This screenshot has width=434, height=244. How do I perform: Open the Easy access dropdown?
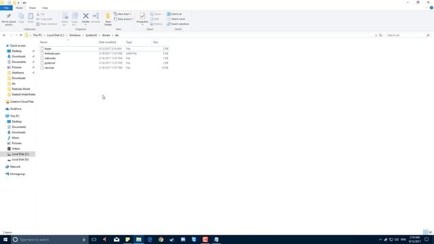point(123,19)
